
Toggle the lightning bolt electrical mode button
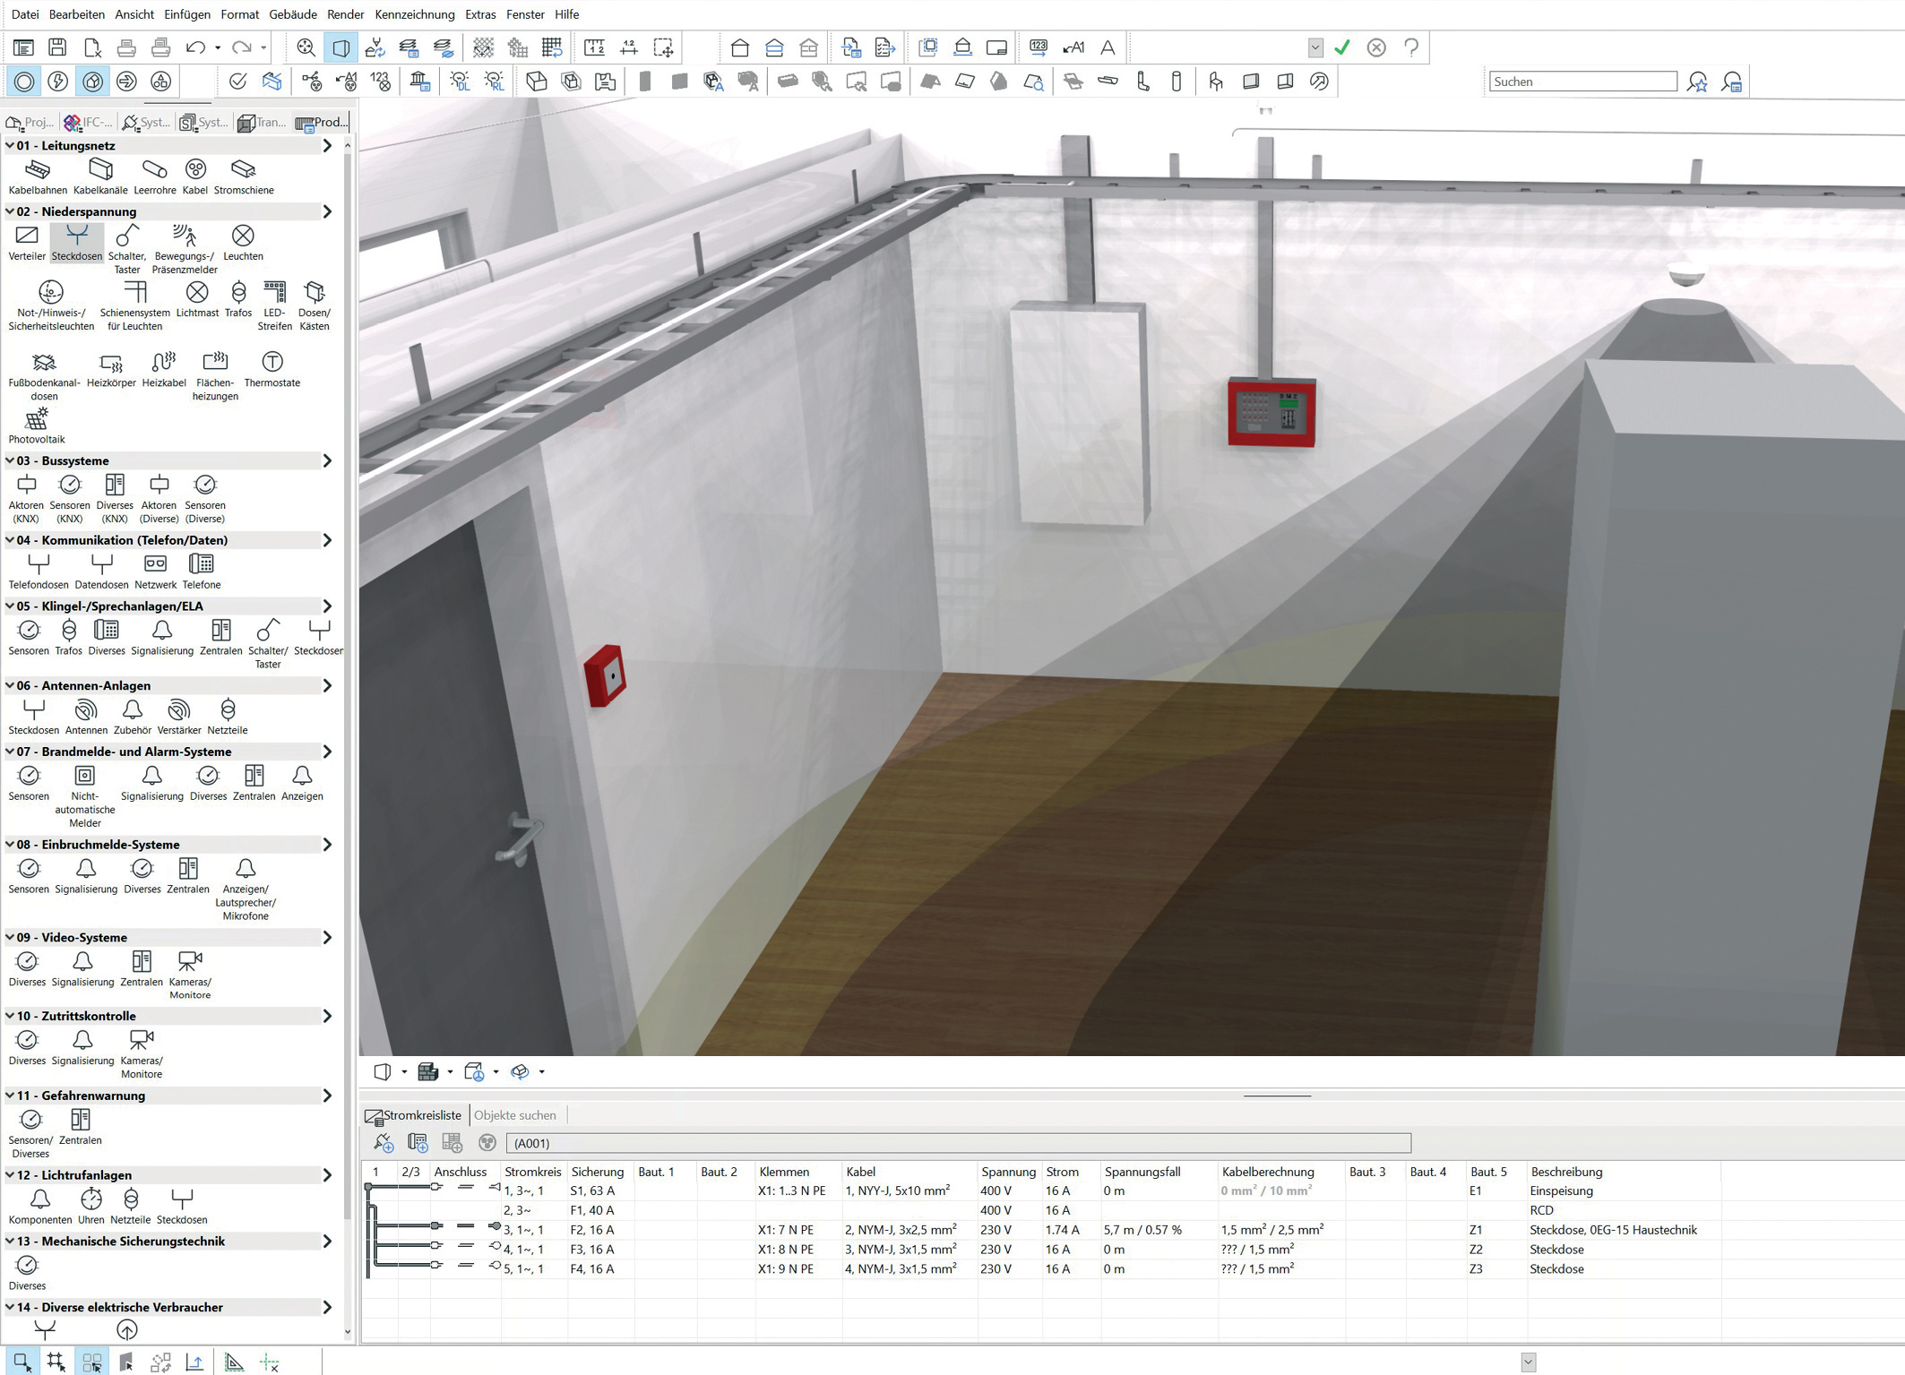58,82
